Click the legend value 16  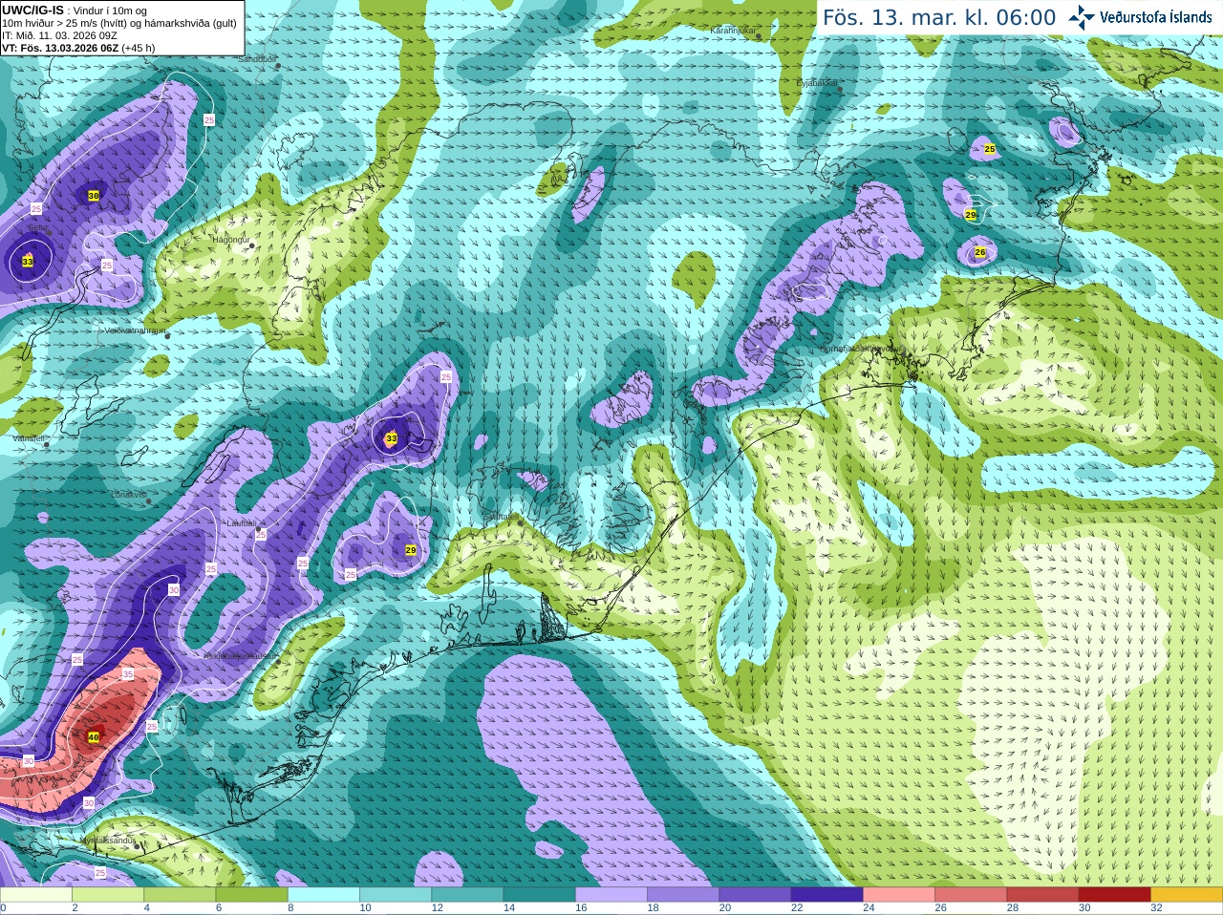coord(581,908)
